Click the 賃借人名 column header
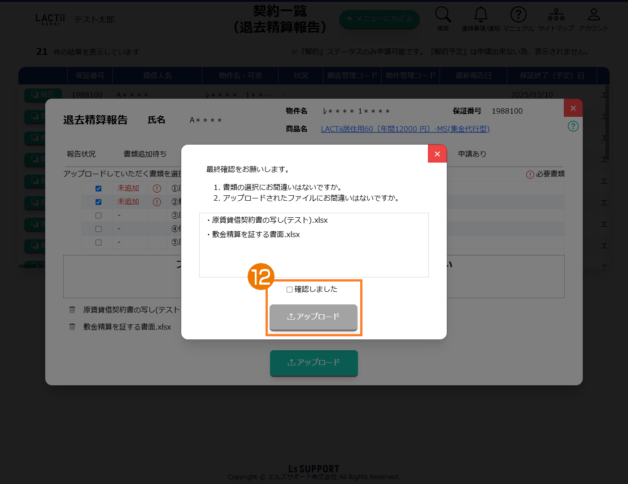628x484 pixels. [x=157, y=75]
